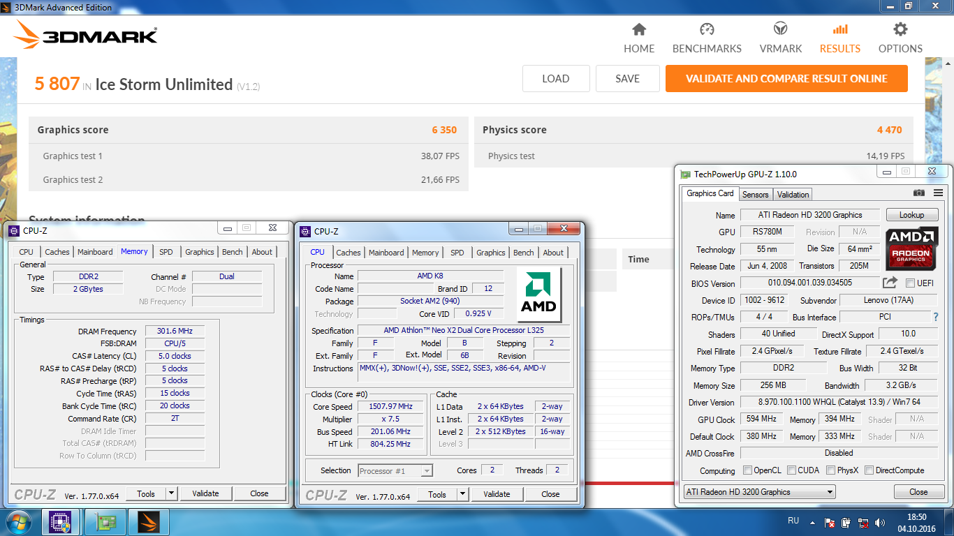Open the OPTIONS gear section
The height and width of the screenshot is (536, 954).
coord(900,38)
